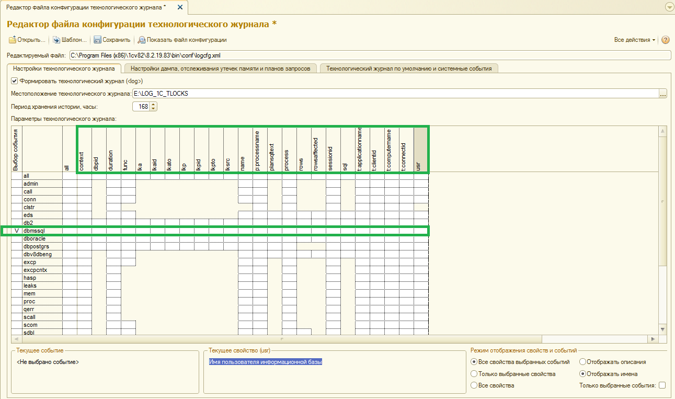
Task: Click the vertical scrollbar down arrow in the table
Action: [662, 329]
